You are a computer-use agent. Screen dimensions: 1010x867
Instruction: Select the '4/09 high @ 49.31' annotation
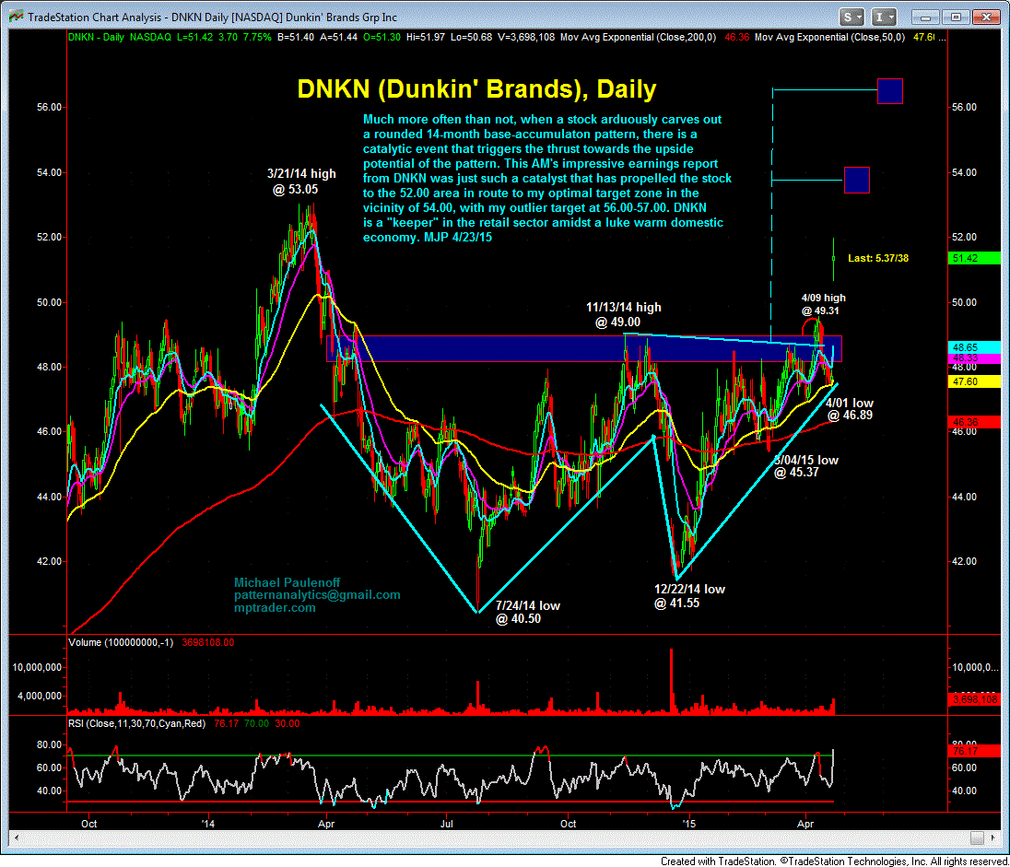click(823, 304)
